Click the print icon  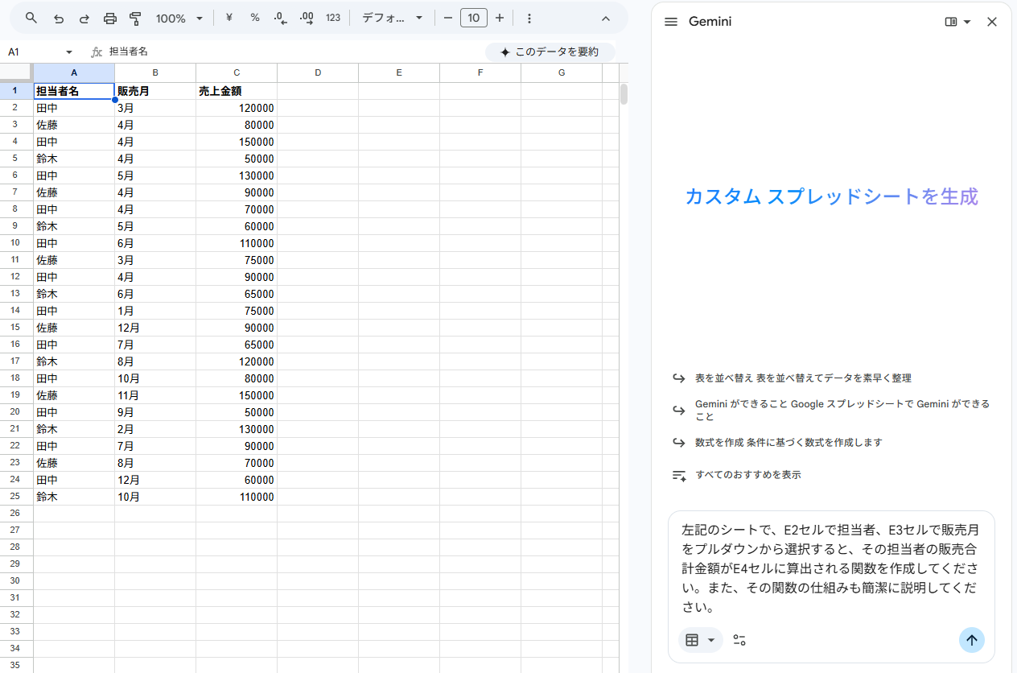pos(110,18)
